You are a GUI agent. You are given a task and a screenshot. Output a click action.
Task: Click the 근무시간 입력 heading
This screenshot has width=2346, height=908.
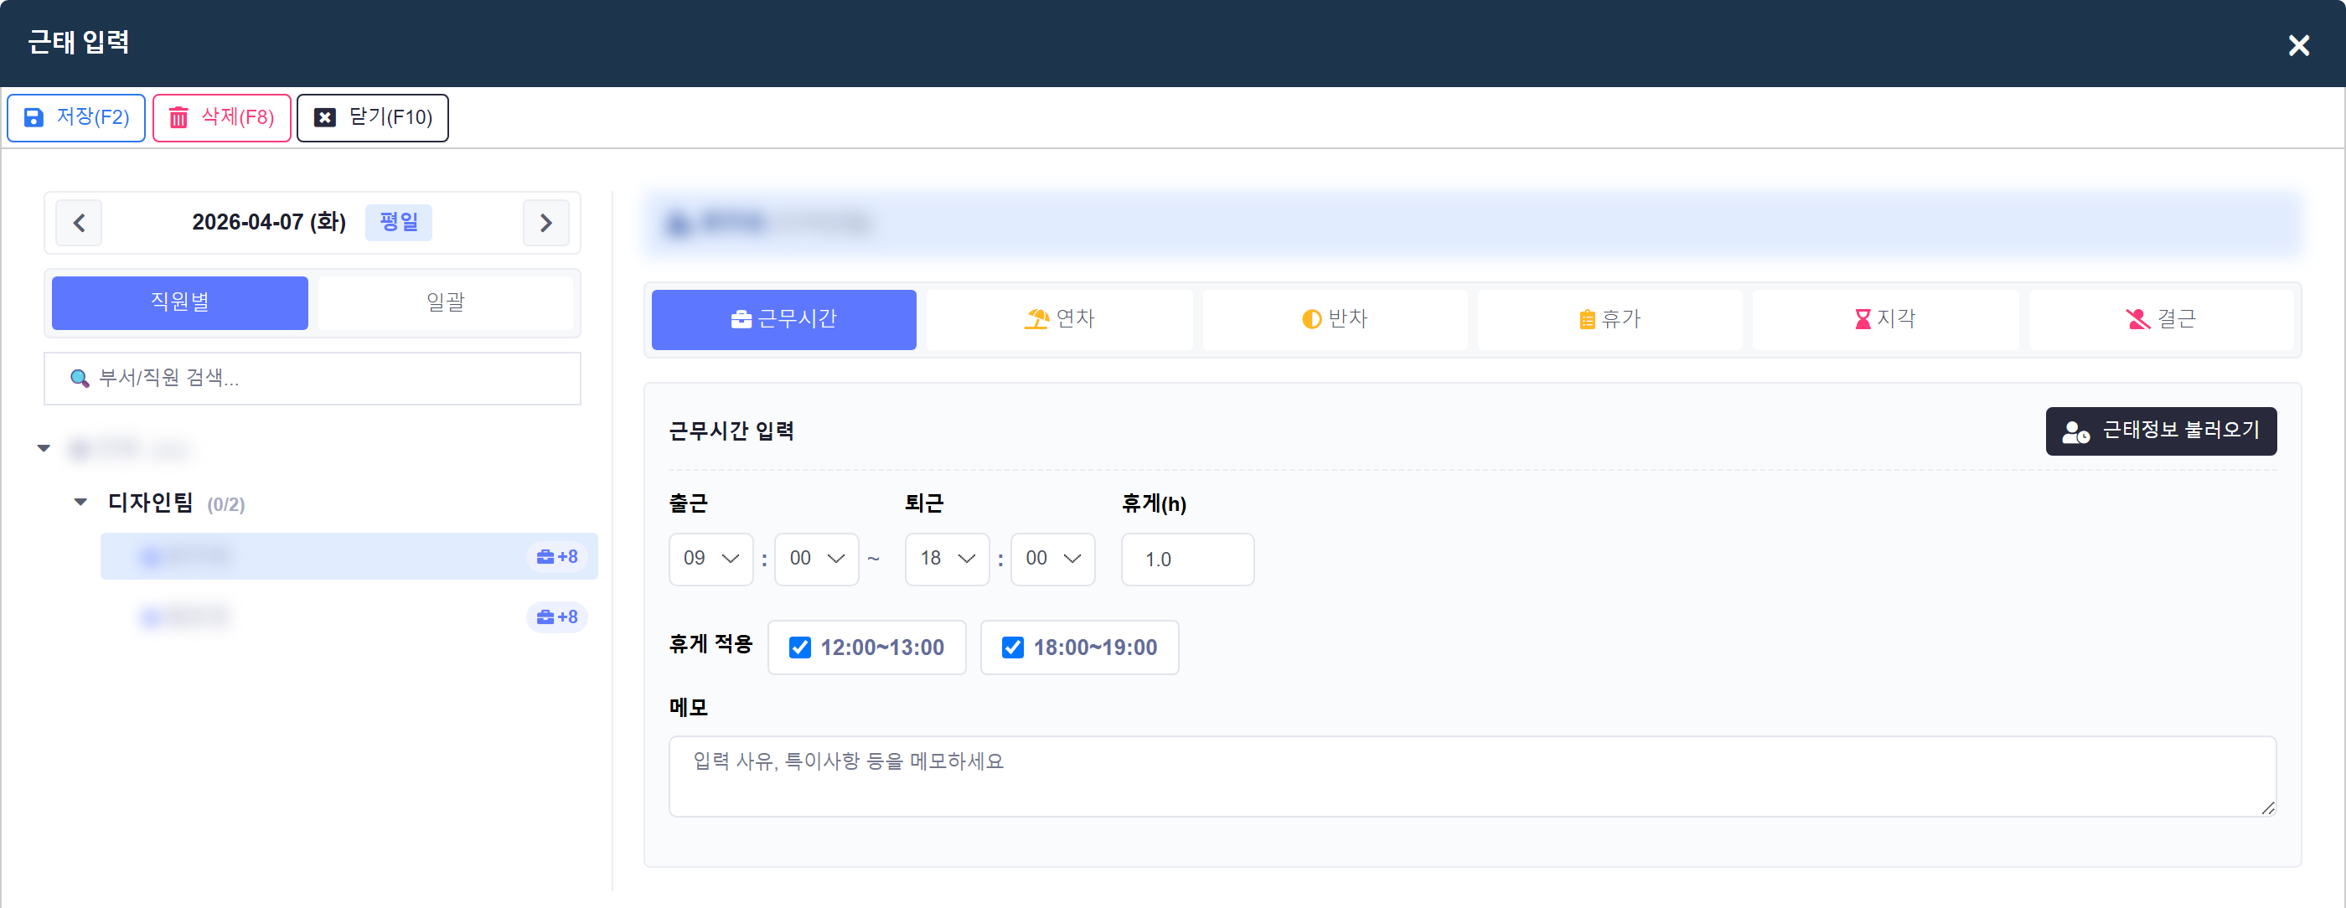(731, 431)
